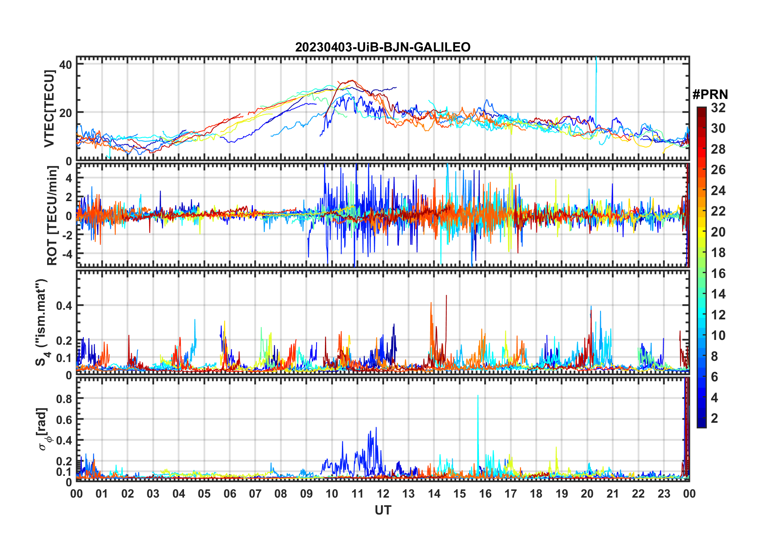Click the 40 tick on VTEC axis
Screen dimensions: 766x535
(66, 64)
